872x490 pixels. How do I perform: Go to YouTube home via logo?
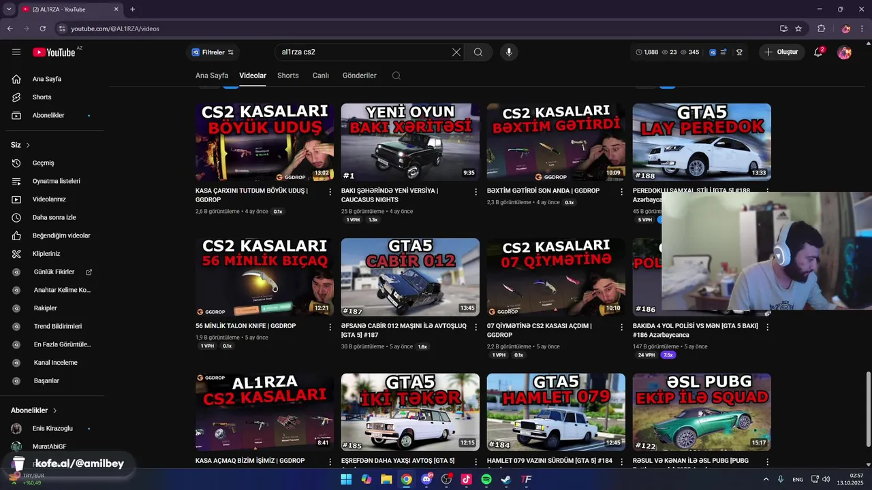tap(54, 52)
